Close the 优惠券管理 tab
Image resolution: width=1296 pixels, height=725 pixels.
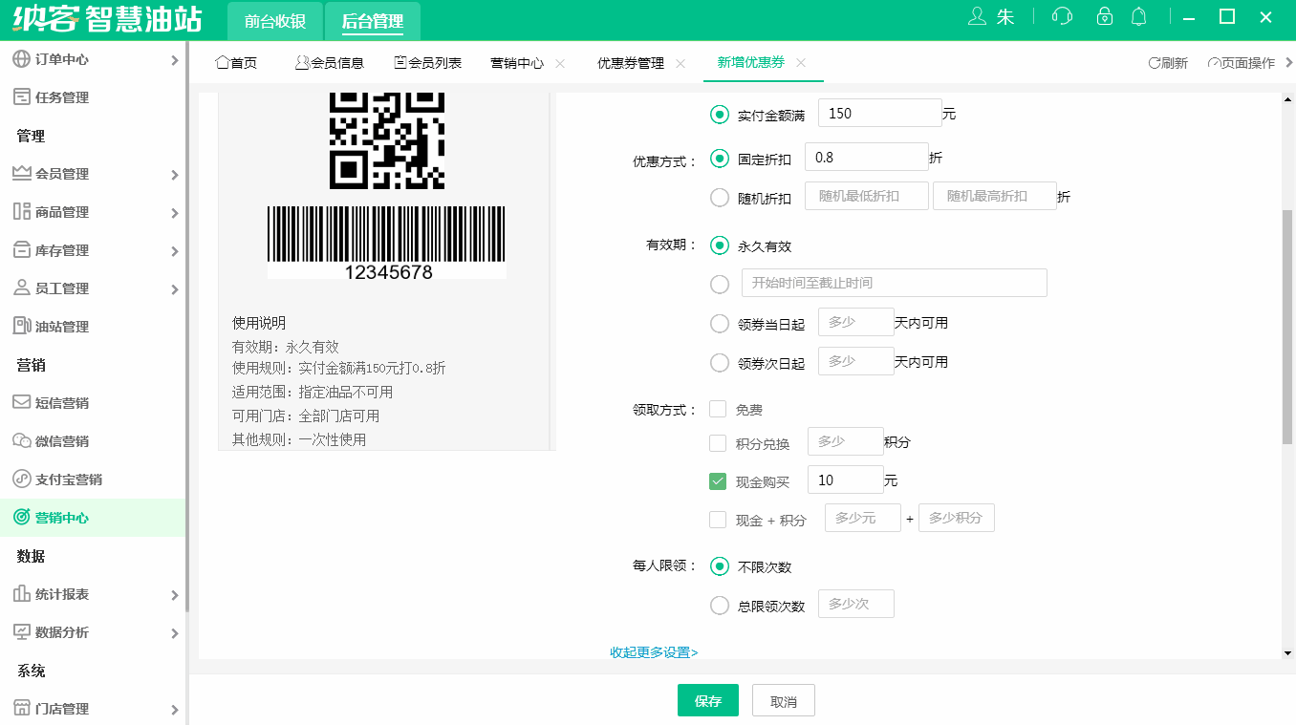680,62
